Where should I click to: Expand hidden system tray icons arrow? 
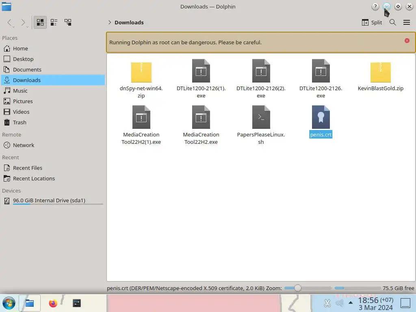point(351,303)
